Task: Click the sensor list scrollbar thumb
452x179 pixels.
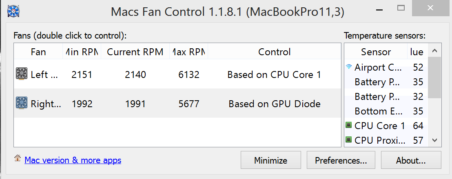Action: (x=435, y=78)
